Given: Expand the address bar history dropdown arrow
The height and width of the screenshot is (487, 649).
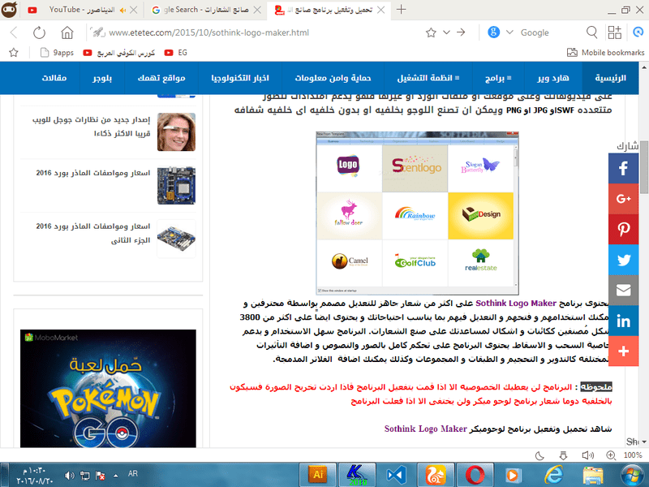Looking at the screenshot, I should (x=446, y=32).
